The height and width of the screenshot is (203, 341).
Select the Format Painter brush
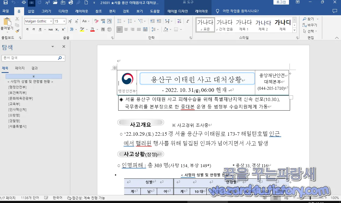pos(17,31)
